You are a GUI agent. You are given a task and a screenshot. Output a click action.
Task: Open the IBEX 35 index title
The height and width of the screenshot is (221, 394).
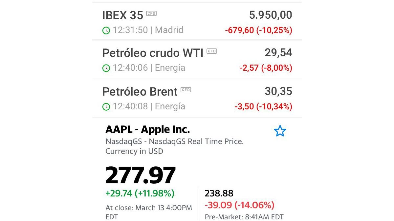(123, 15)
